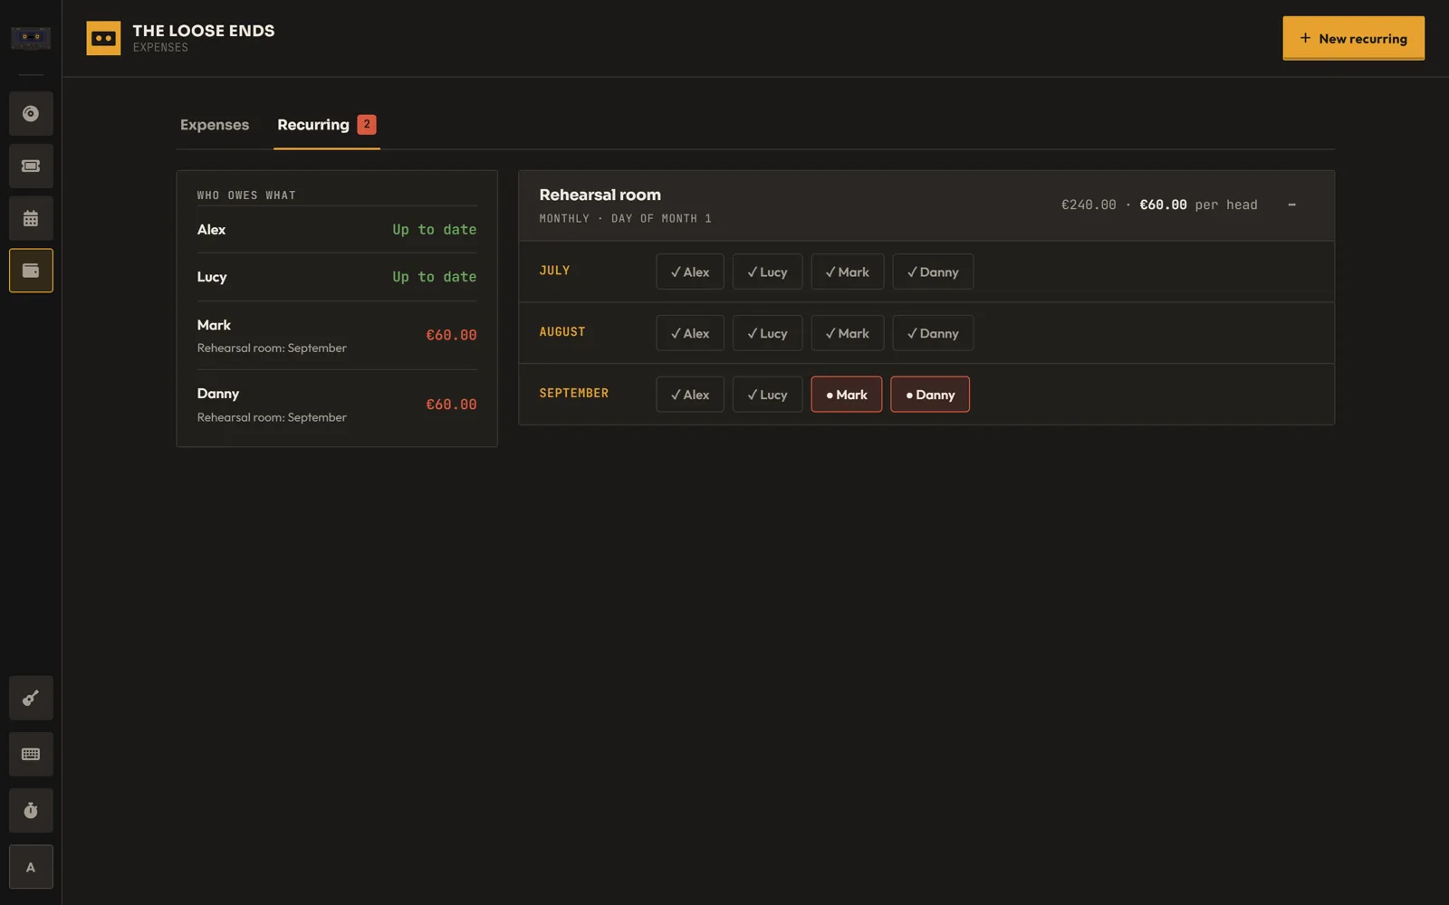1449x905 pixels.
Task: Click the "€240.00" total amount
Action: click(x=1089, y=205)
